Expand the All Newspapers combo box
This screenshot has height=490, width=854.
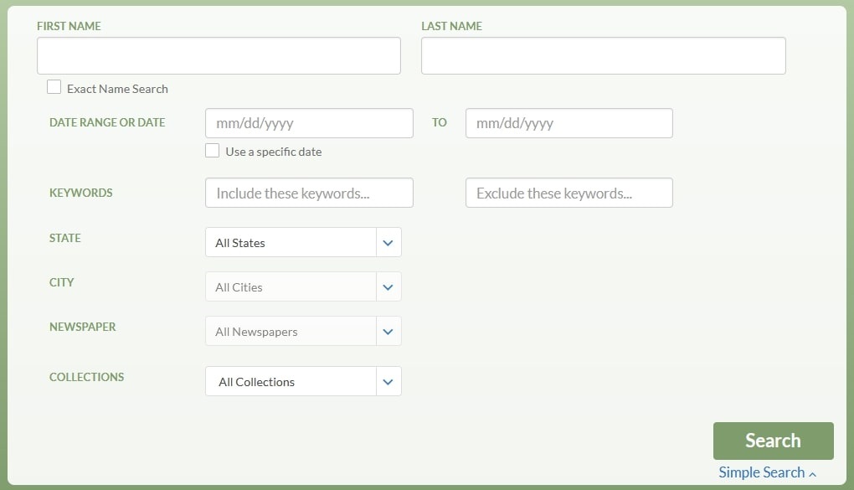click(303, 332)
